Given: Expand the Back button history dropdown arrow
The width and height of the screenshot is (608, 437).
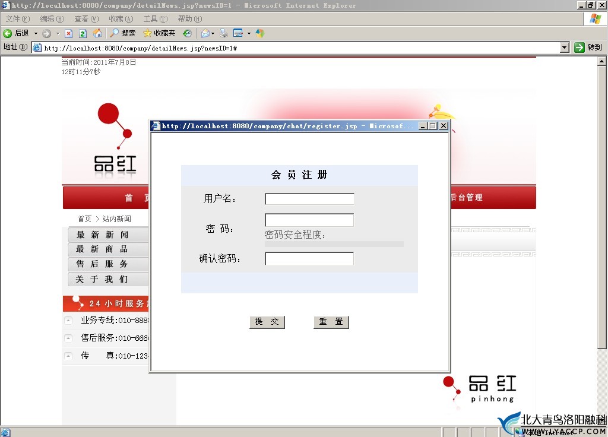Looking at the screenshot, I should tap(36, 33).
